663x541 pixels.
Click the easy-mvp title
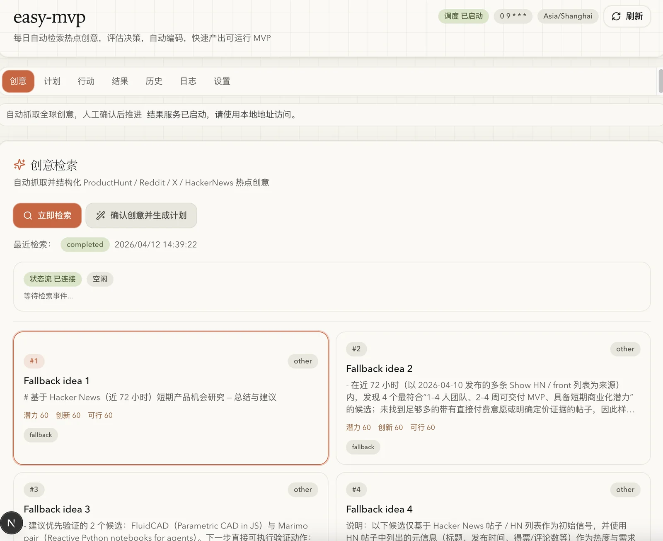click(x=49, y=17)
